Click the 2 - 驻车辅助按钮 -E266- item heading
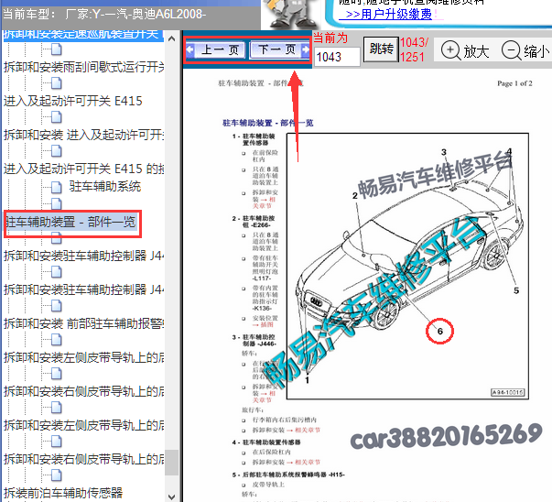This screenshot has height=502, width=552. tap(254, 222)
